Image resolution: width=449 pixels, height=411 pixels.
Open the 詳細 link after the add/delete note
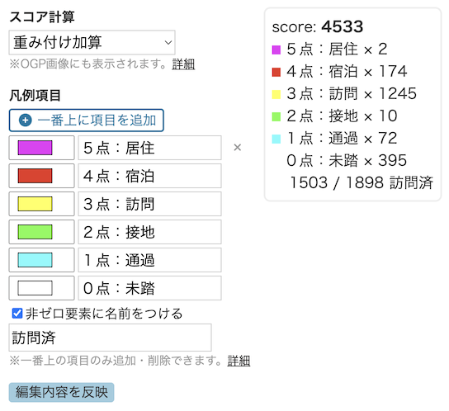tap(239, 361)
